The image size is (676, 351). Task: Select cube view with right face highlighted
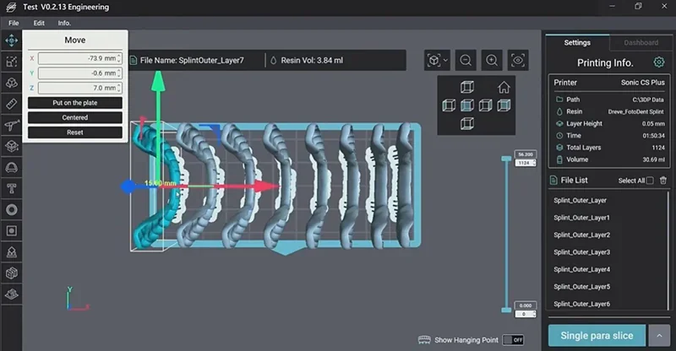[485, 105]
